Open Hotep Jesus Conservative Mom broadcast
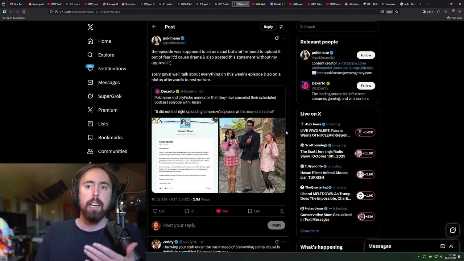464x261 pixels. coord(326,217)
